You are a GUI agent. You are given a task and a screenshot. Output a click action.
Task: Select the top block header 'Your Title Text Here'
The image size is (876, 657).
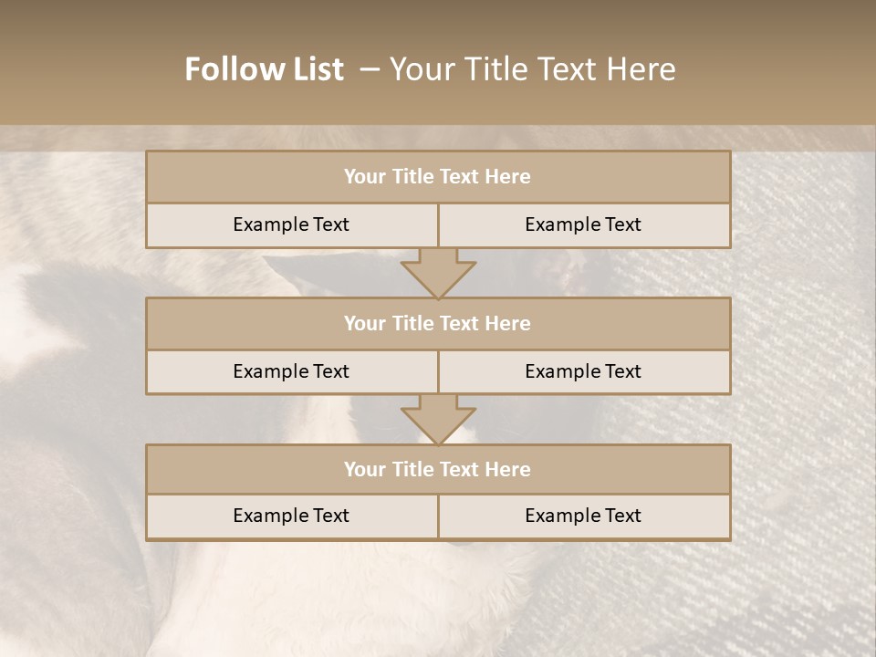[437, 177]
